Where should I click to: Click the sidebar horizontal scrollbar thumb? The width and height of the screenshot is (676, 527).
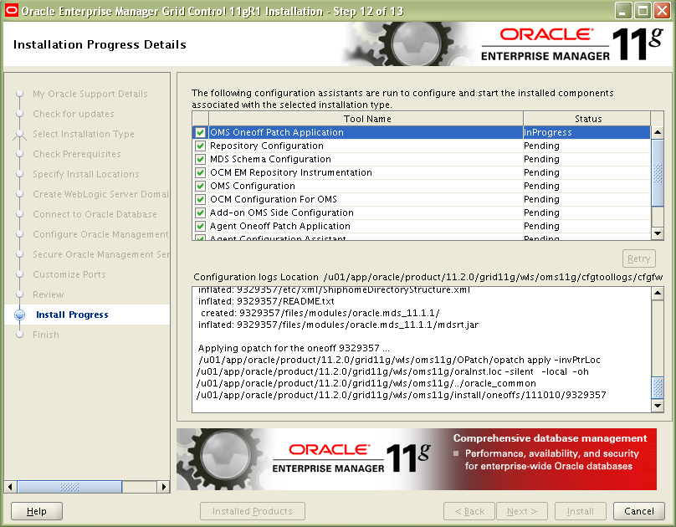(x=69, y=487)
